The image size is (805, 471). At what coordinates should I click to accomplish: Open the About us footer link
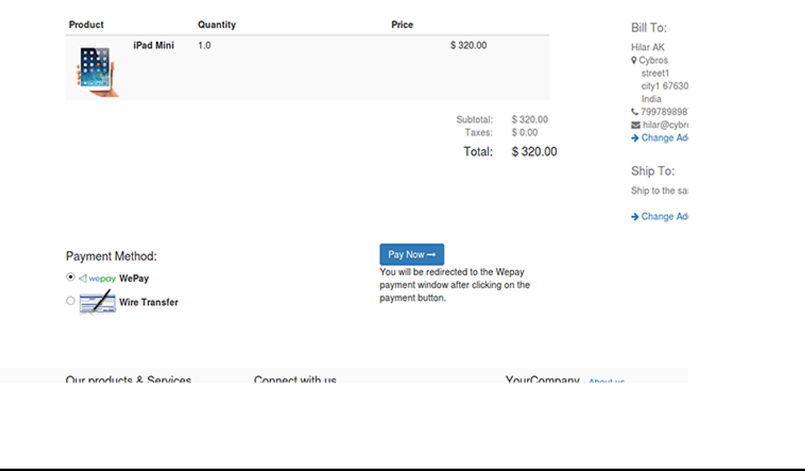[606, 381]
